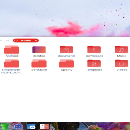Open the Desktop folder
The width and height of the screenshot is (130, 130).
(x=39, y=50)
